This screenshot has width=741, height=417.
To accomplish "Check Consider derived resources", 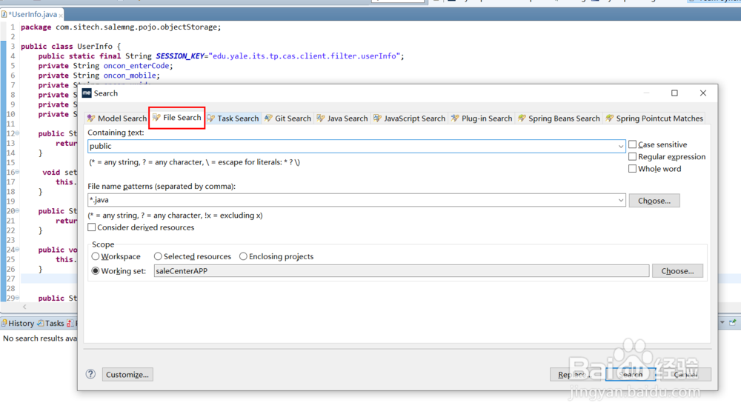I will [x=92, y=227].
